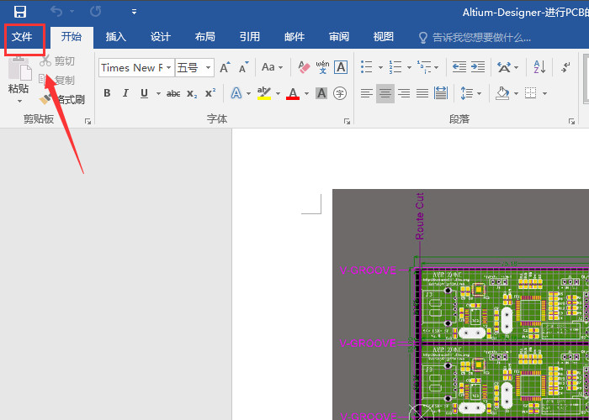Image resolution: width=589 pixels, height=420 pixels.
Task: Switch to the 视图 (View) tab
Action: pyautogui.click(x=384, y=37)
